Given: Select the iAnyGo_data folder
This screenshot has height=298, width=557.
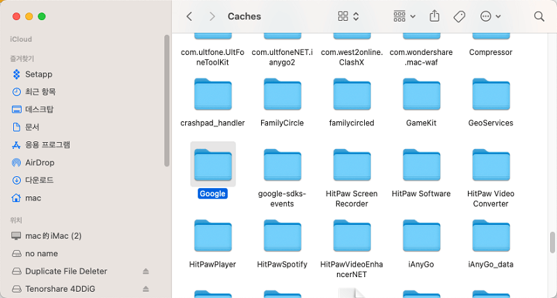Looking at the screenshot, I should (491, 236).
